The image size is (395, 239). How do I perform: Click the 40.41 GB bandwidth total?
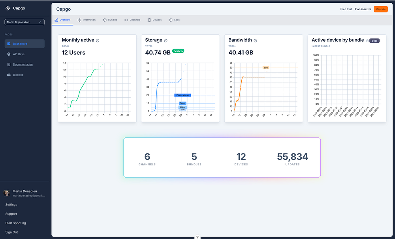pos(241,52)
